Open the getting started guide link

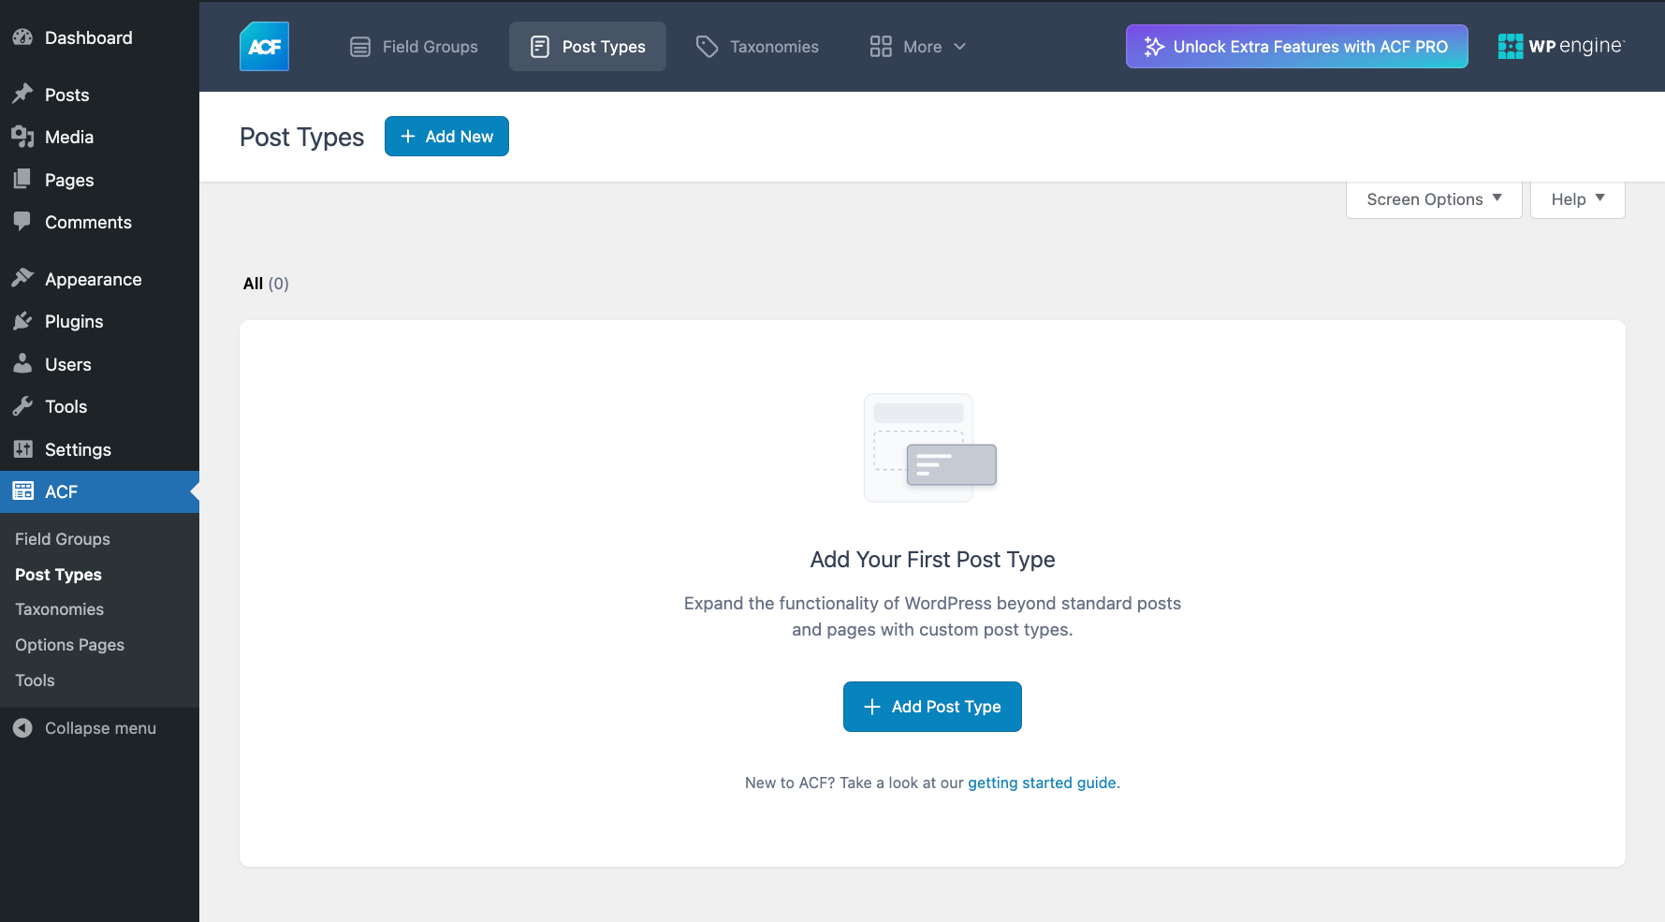click(1042, 783)
